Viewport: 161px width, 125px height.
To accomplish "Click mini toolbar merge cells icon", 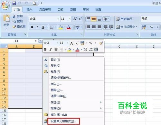I will pos(96,49).
